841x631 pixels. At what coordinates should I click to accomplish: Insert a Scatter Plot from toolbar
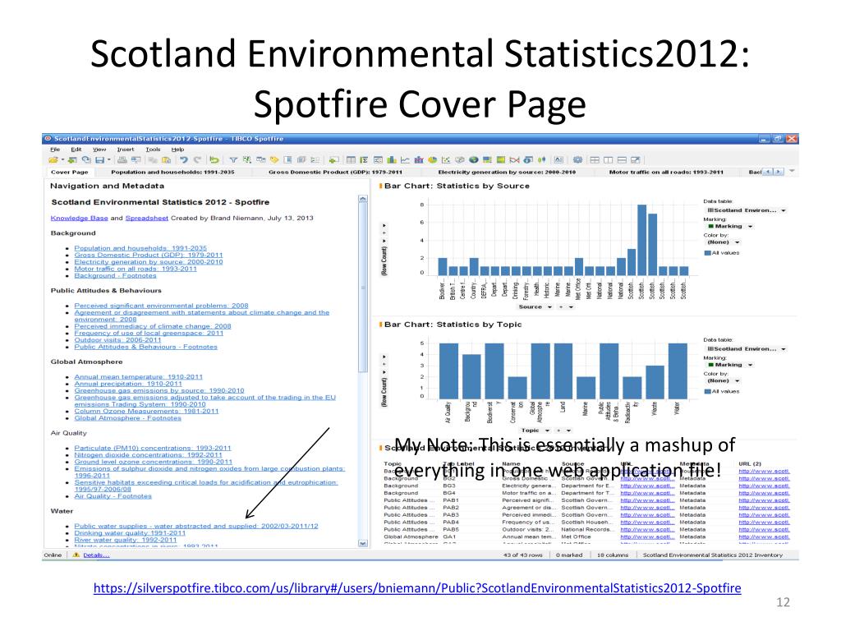point(446,160)
